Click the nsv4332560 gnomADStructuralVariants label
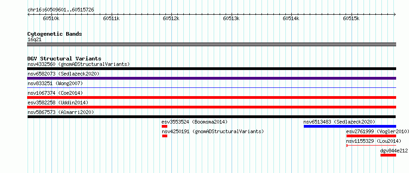Image resolution: width=409 pixels, height=173 pixels. 79,64
